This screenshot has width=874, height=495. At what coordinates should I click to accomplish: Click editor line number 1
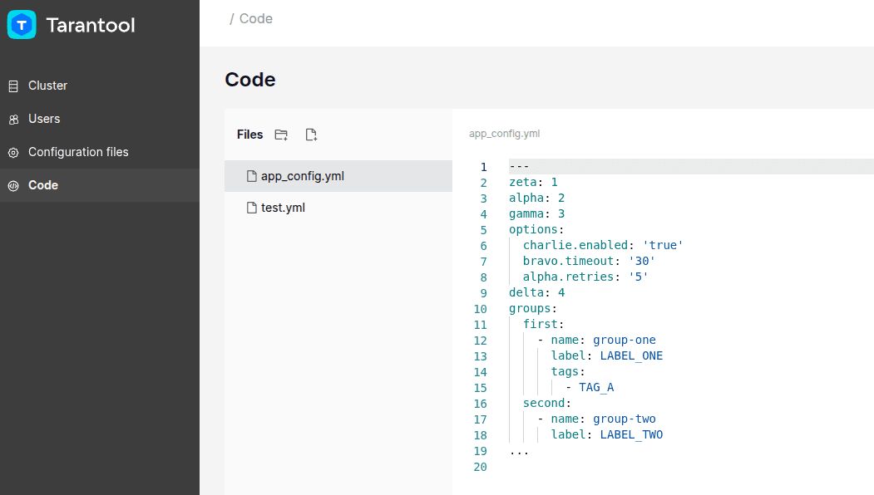484,167
